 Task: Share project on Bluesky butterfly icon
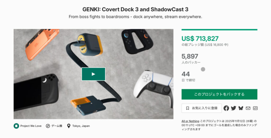[241, 108]
